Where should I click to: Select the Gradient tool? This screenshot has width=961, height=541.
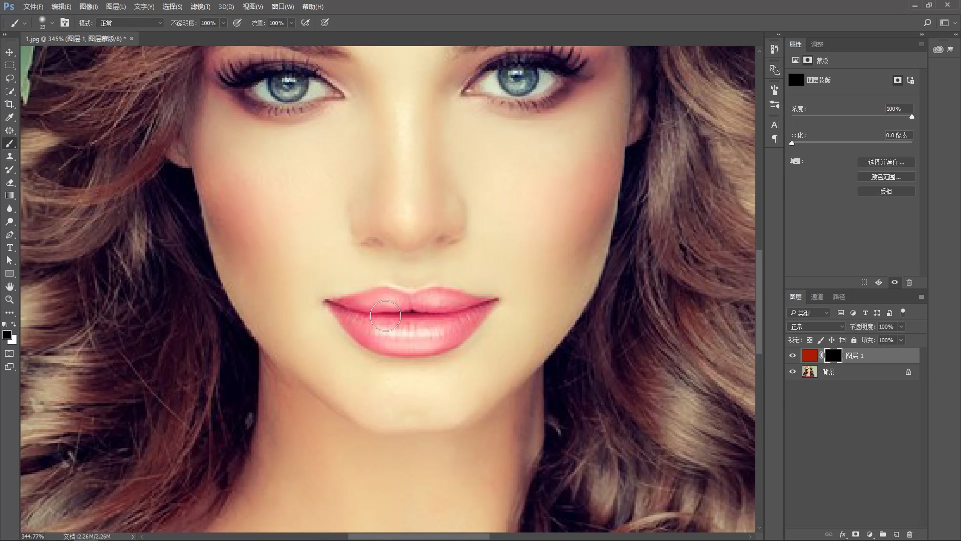(x=10, y=195)
